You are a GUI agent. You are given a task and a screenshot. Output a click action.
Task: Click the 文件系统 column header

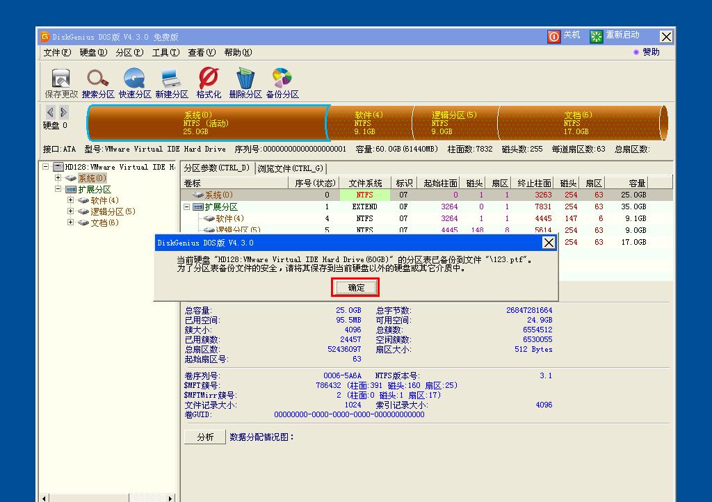coord(365,183)
